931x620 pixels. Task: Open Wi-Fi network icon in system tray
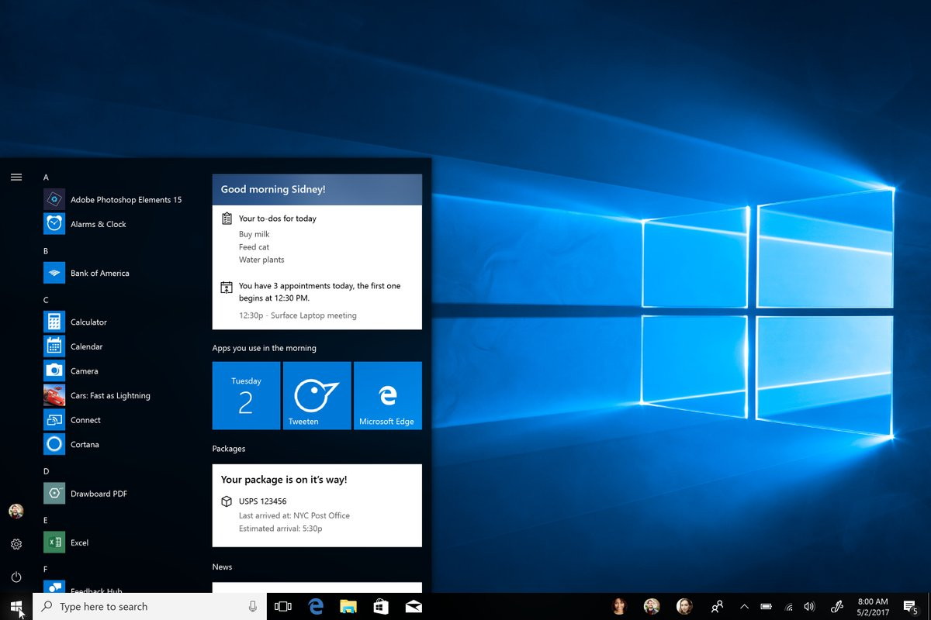(789, 606)
